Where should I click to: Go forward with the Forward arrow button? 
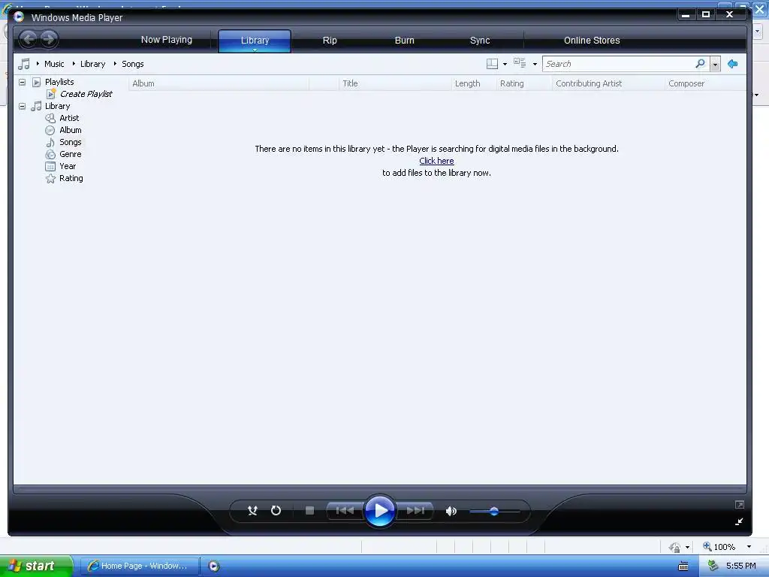[49, 39]
